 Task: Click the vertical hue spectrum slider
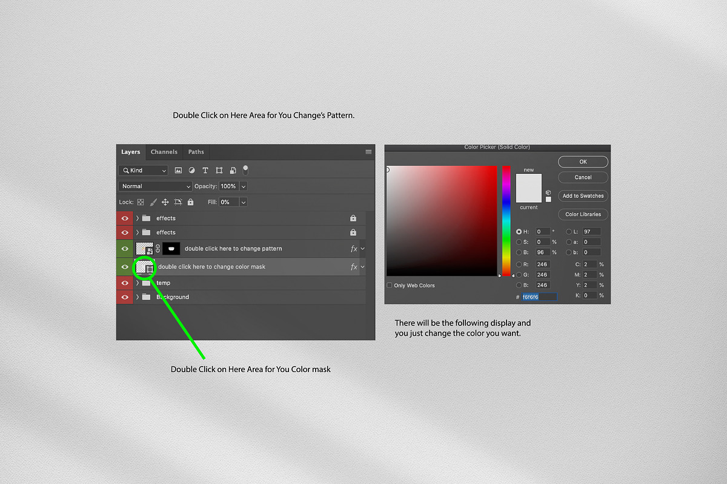(506, 221)
